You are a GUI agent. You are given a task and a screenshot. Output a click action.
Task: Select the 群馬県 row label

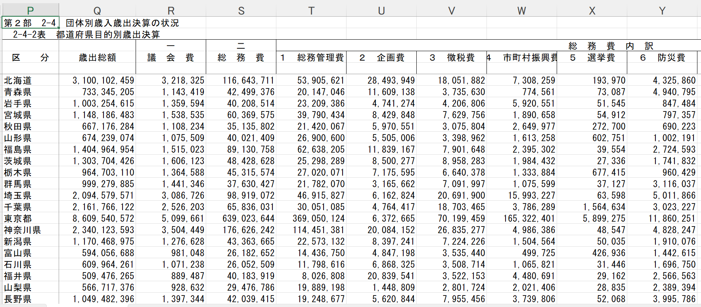(30, 184)
